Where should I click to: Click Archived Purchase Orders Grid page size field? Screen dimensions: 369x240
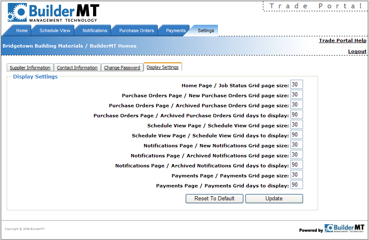296,104
